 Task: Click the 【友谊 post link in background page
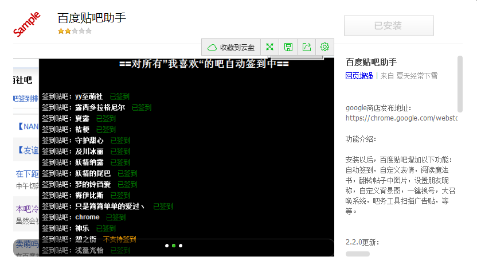click(26, 150)
